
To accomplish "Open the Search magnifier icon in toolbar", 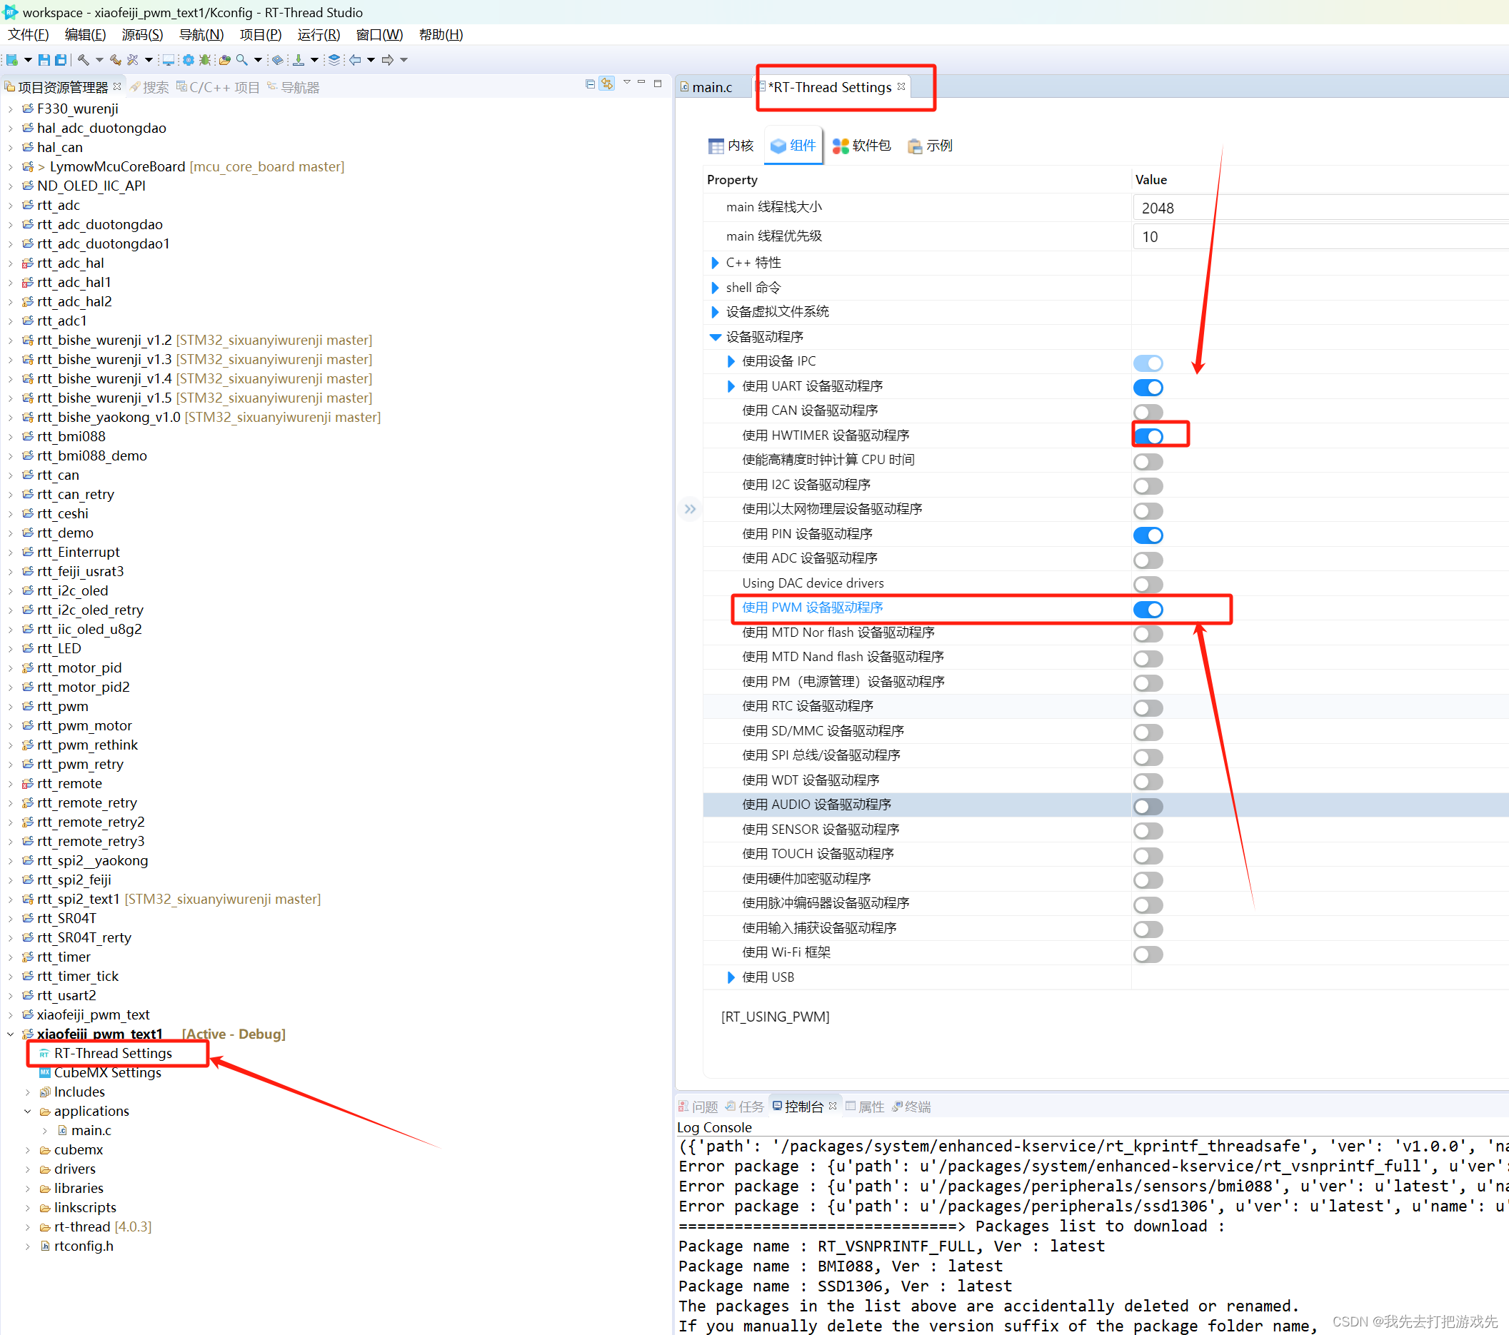I will pos(244,60).
